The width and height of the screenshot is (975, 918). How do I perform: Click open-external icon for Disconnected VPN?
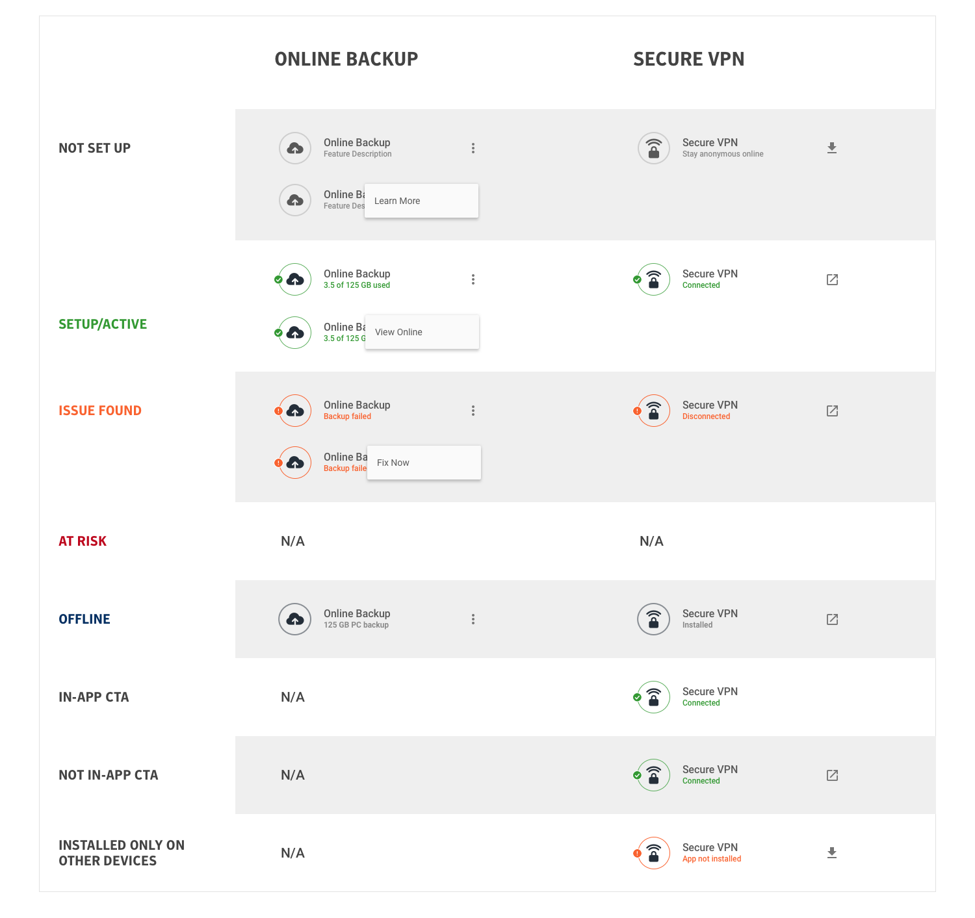832,411
